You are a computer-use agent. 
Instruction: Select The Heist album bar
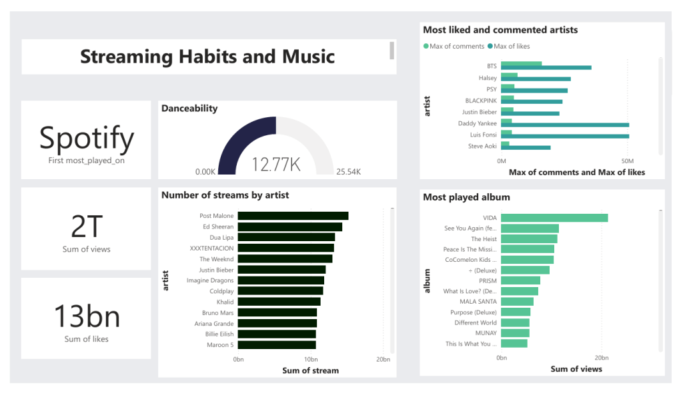click(x=529, y=239)
